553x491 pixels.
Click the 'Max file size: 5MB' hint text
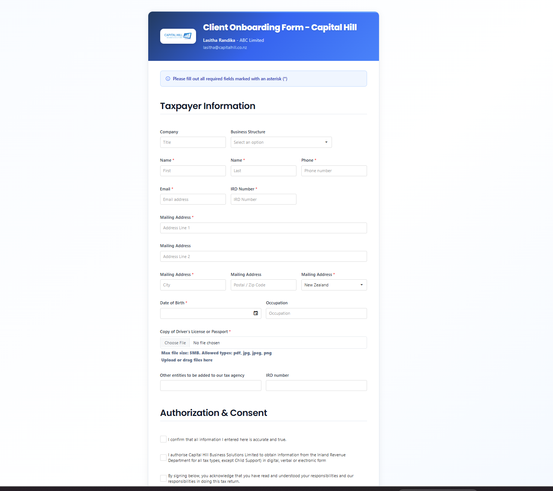217,353
